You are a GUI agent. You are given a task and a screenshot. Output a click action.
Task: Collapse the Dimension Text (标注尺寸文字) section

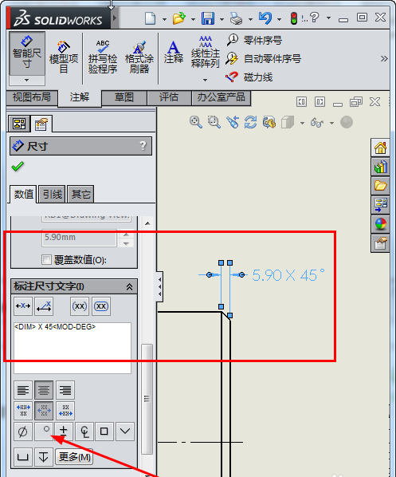pyautogui.click(x=129, y=286)
